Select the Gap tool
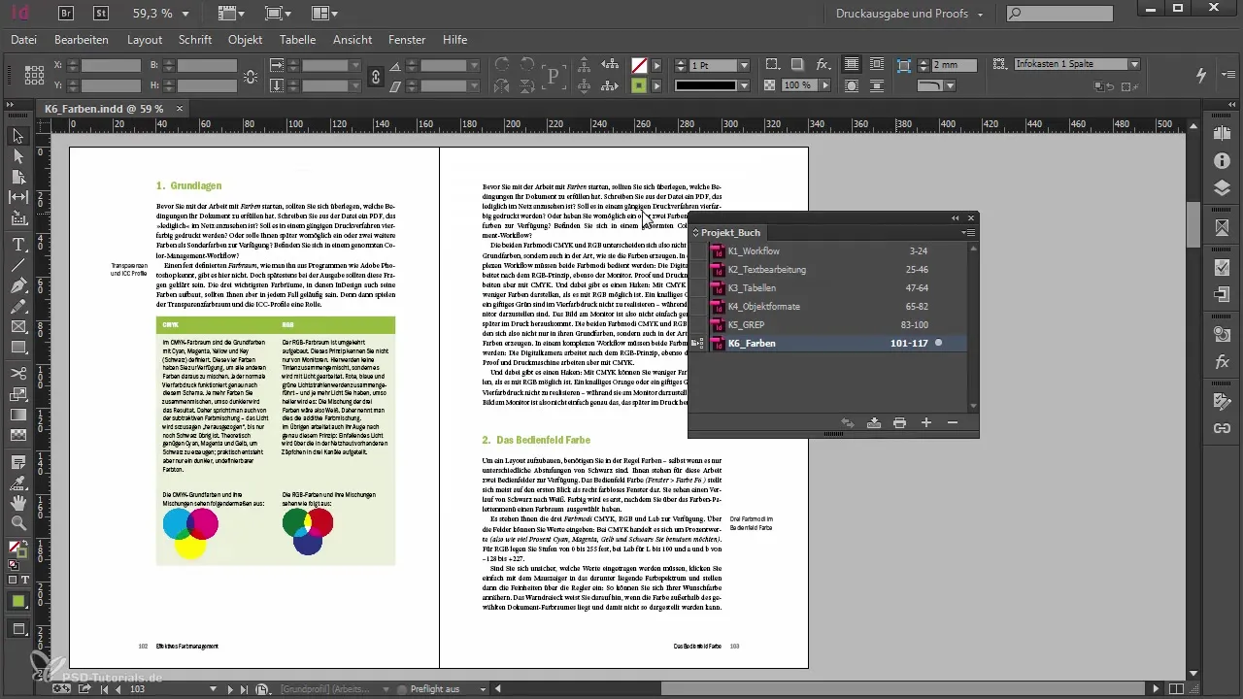Viewport: 1243px width, 699px height. pyautogui.click(x=17, y=197)
